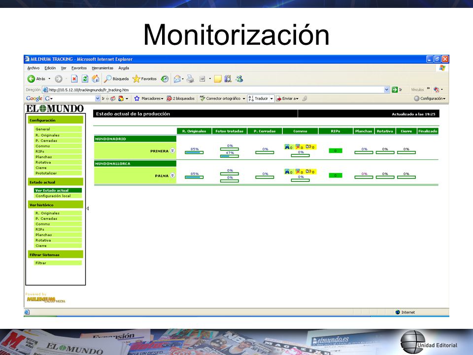
Task: Click Cierre under Ver histórico
Action: coord(58,246)
